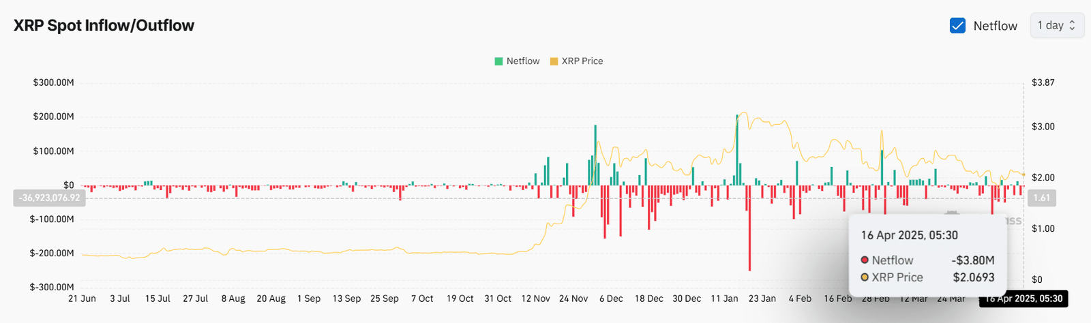The height and width of the screenshot is (323, 1091).
Task: Click the 12 Nov date on the x-axis
Action: point(535,298)
